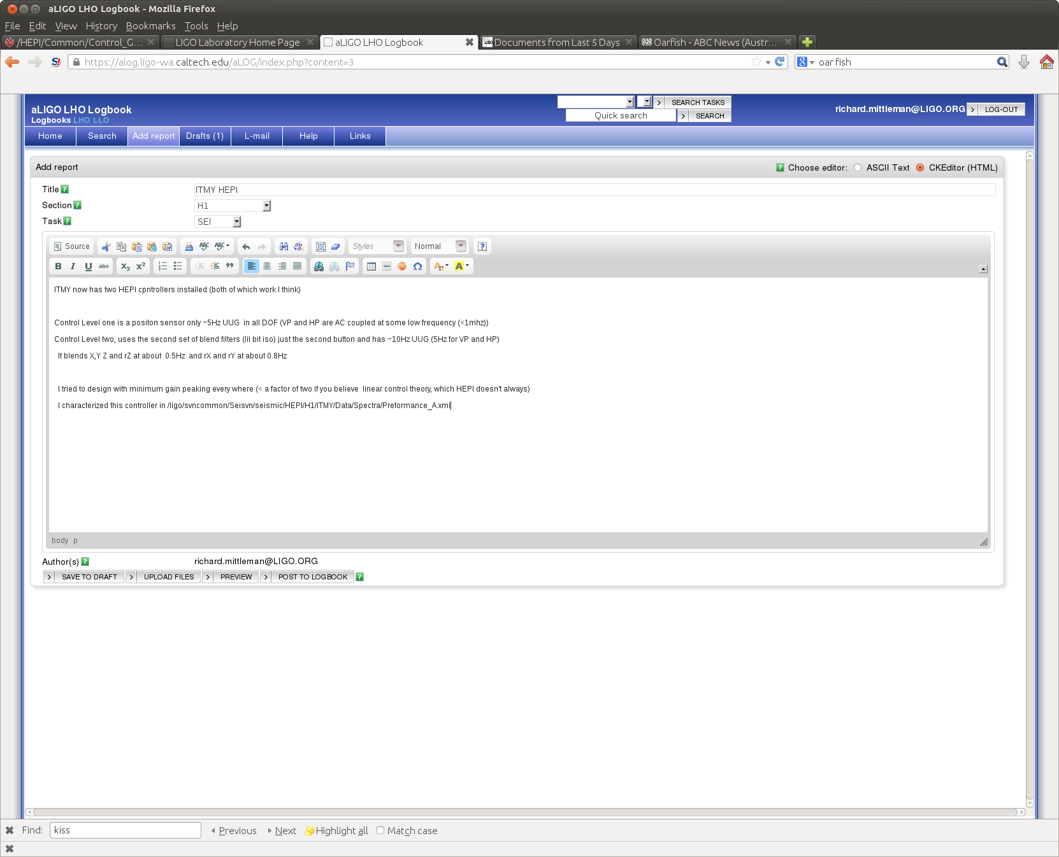Open the background color dropdown
This screenshot has width=1059, height=857.
pyautogui.click(x=462, y=266)
